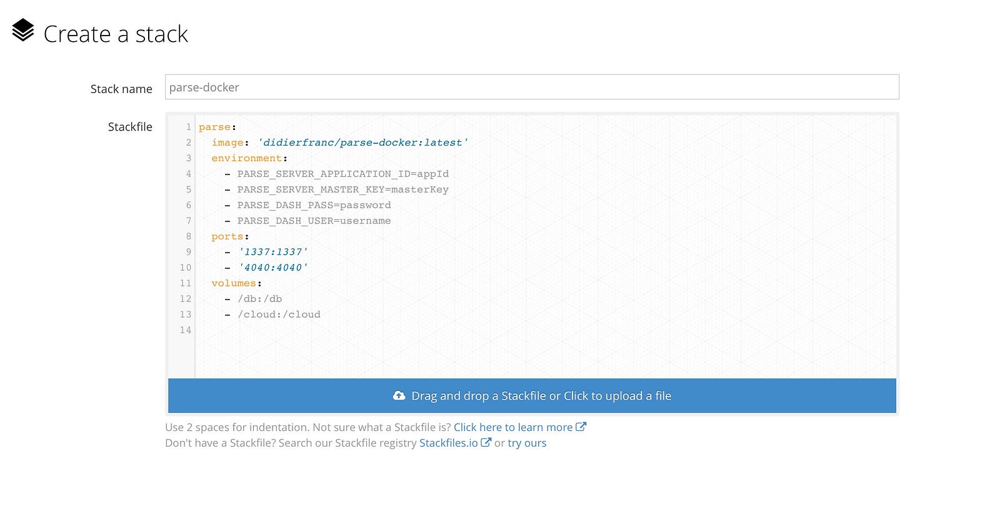
Task: Click the 'Stackfile' label
Action: [x=130, y=127]
